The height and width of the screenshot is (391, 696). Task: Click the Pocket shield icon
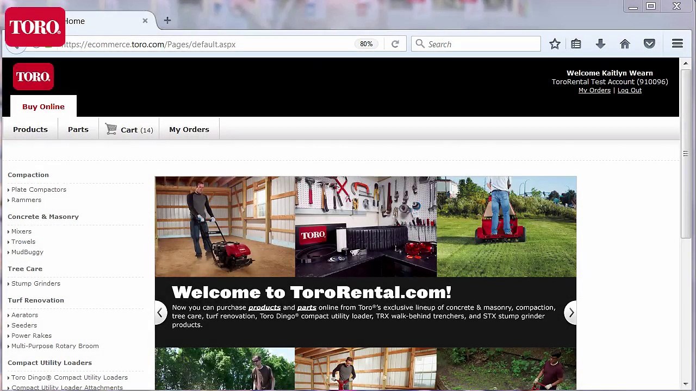tap(649, 44)
